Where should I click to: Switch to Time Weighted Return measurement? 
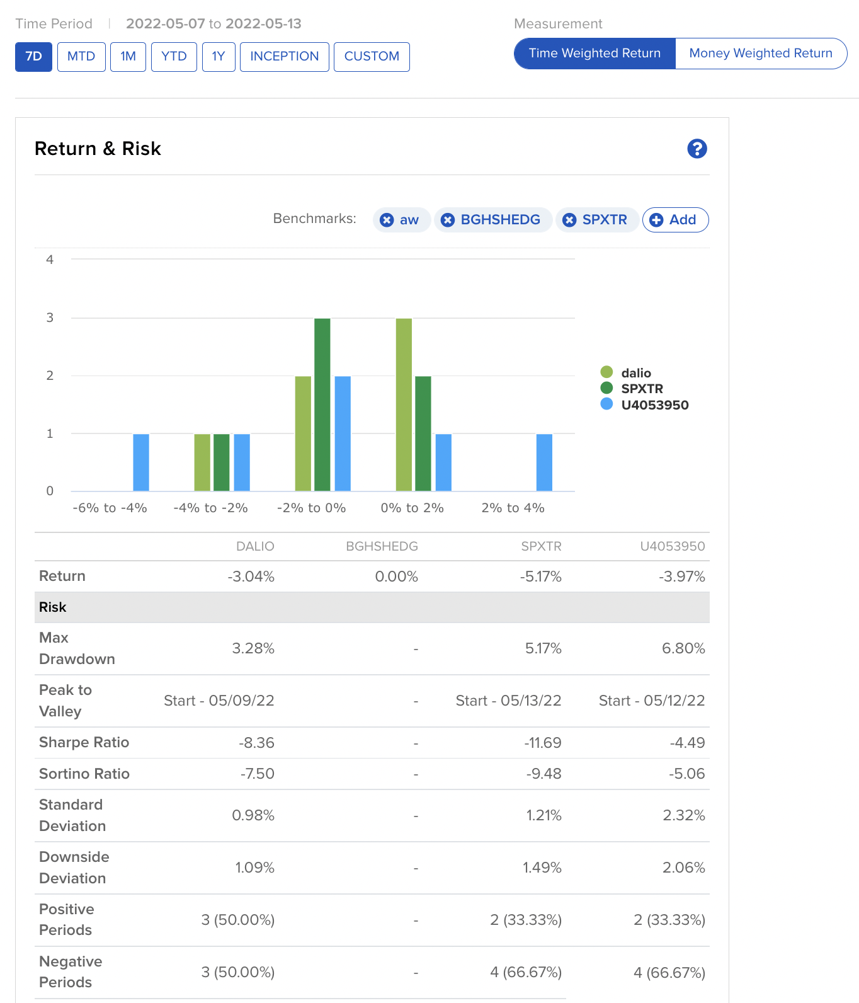594,54
